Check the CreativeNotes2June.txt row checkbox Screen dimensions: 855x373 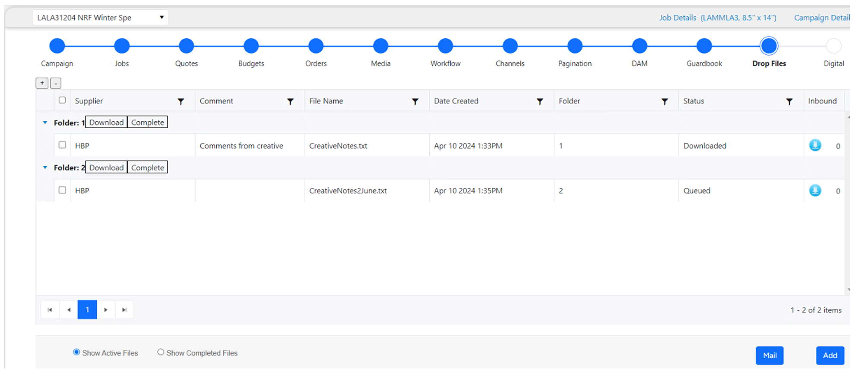[x=62, y=190]
